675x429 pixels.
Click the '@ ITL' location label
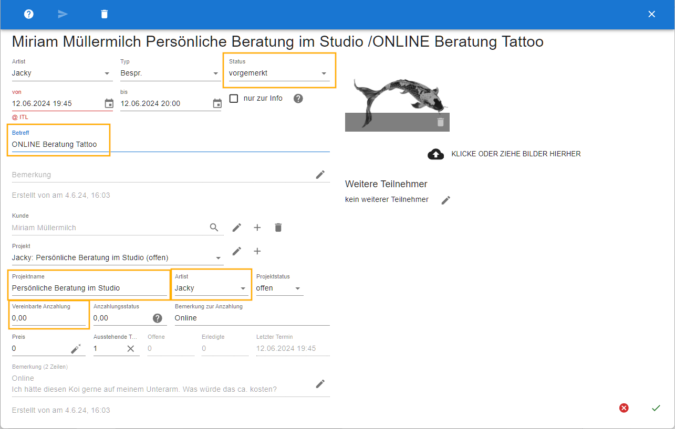pyautogui.click(x=20, y=117)
